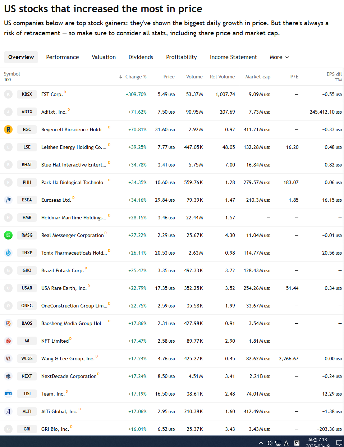Image resolution: width=344 pixels, height=447 pixels.
Task: Open the ADTX ticker symbol badge
Action: click(x=27, y=112)
